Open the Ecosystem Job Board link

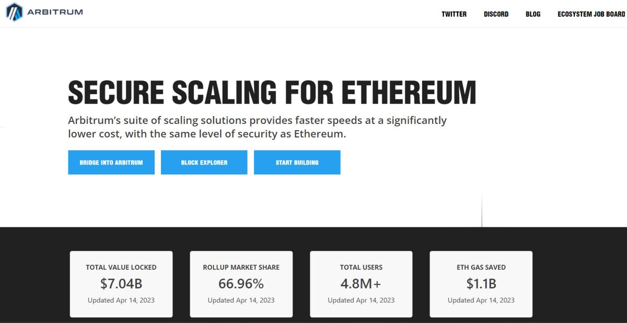point(591,14)
